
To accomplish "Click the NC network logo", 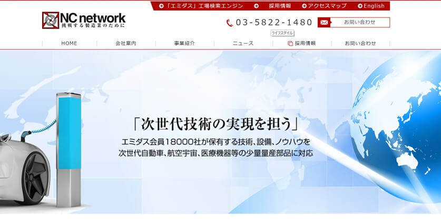I will coord(84,20).
